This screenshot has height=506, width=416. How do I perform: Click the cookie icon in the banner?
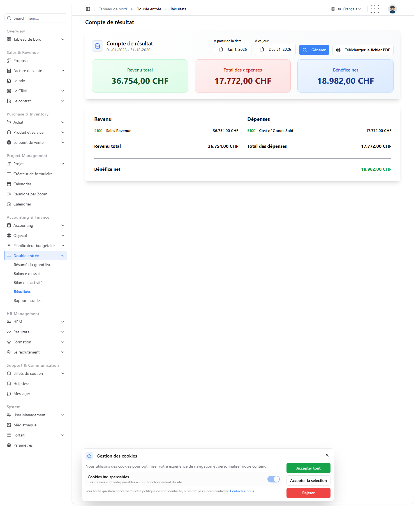pos(89,456)
